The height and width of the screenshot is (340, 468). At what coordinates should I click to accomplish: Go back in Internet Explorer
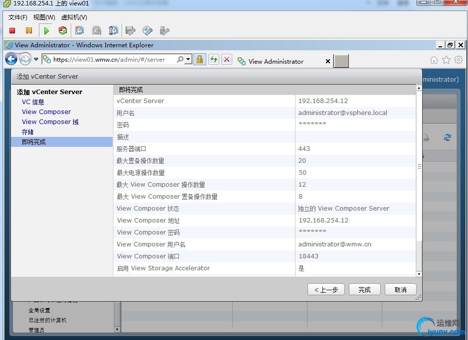coord(11,59)
